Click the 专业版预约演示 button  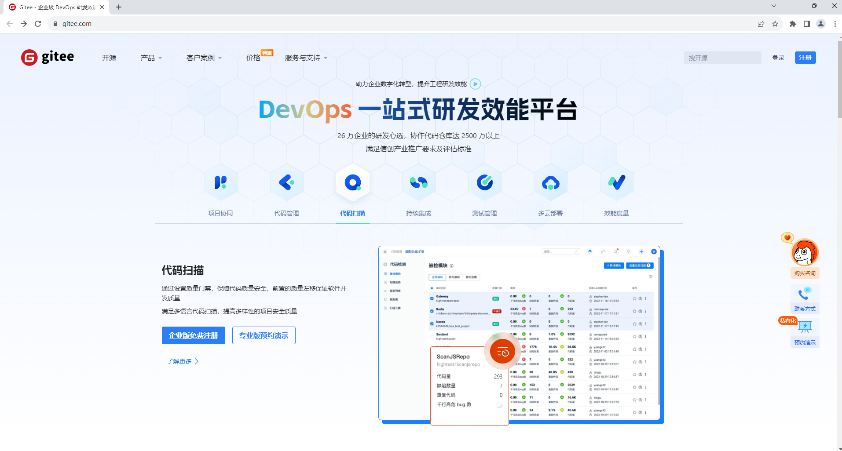pyautogui.click(x=264, y=335)
